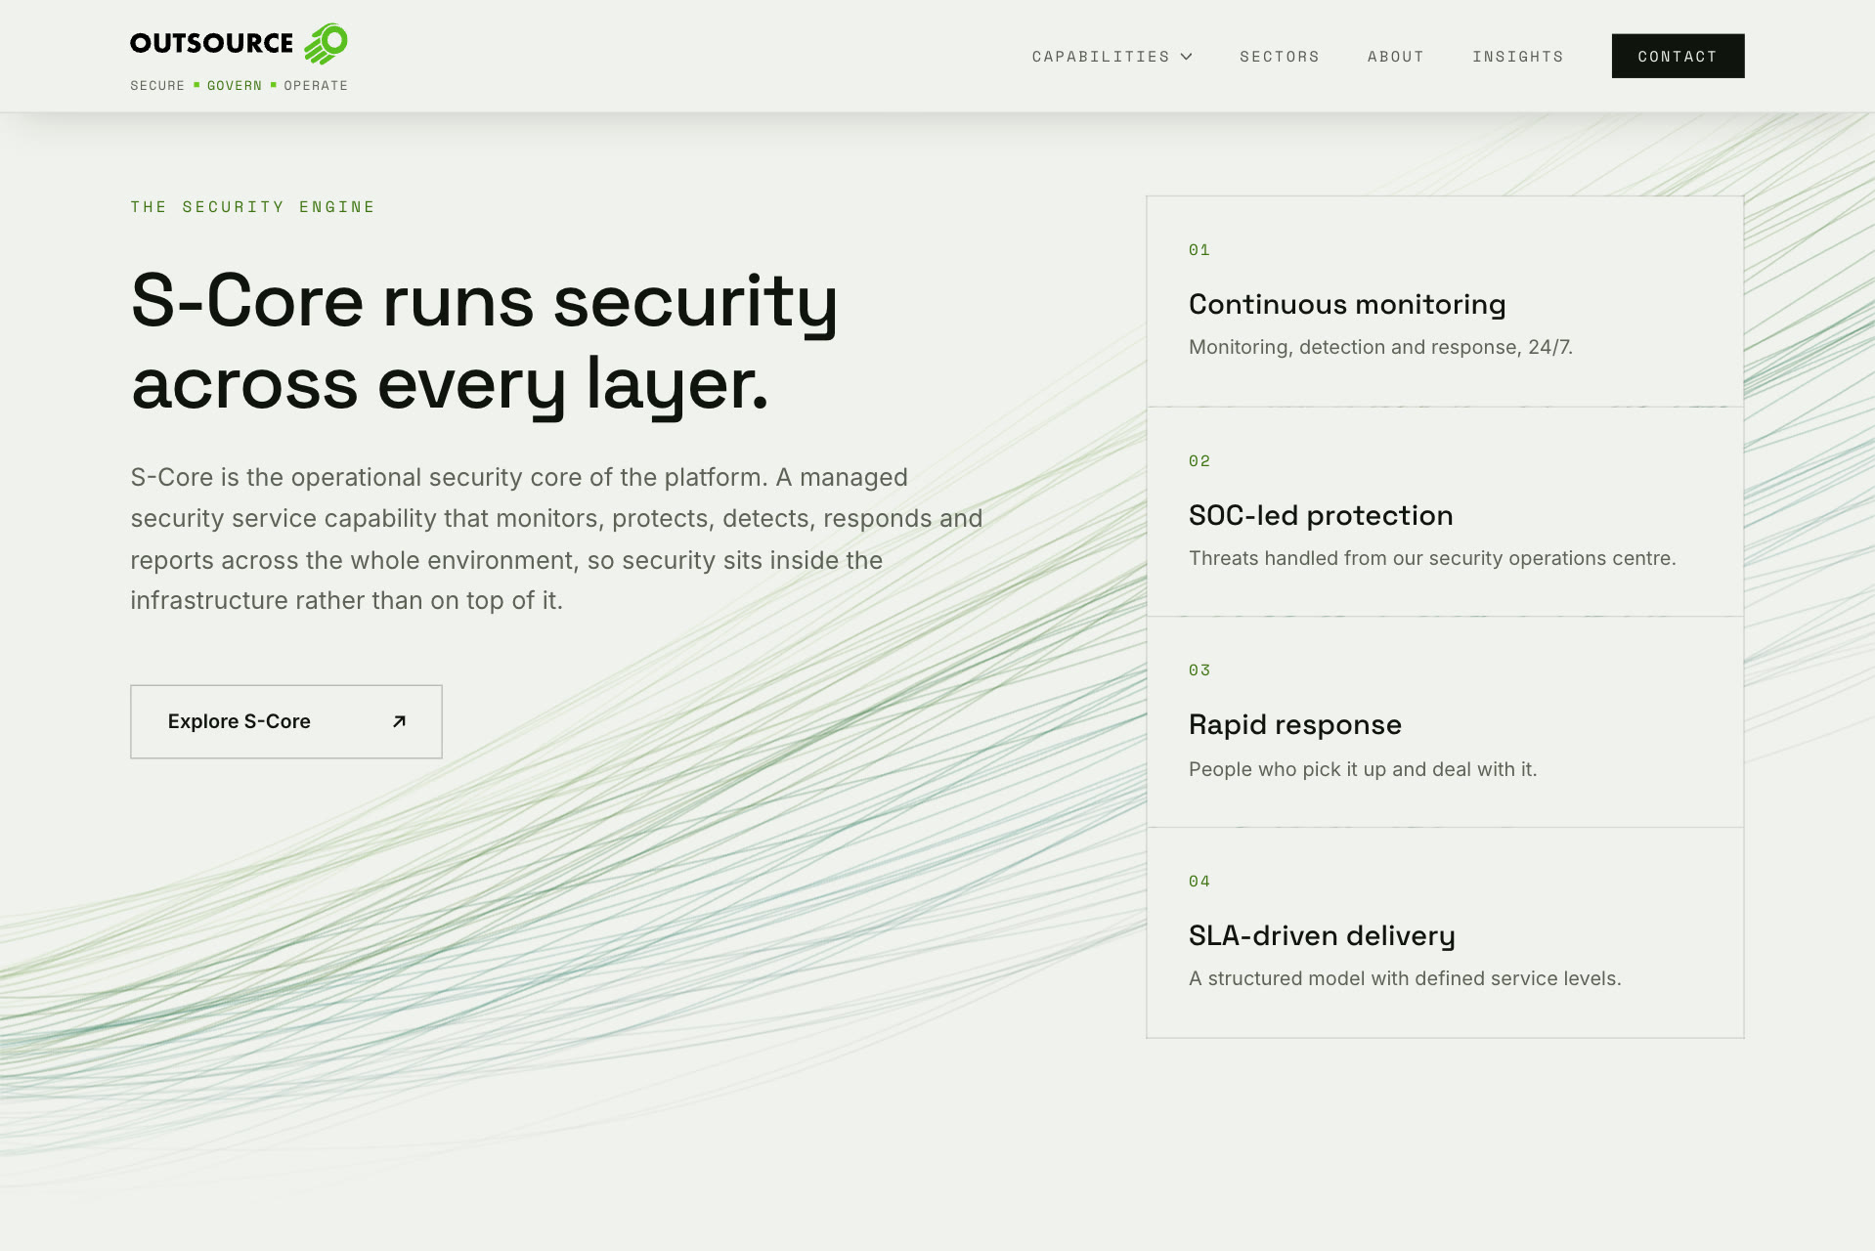Expand the Capabilities dropdown chevron
This screenshot has height=1251, width=1875.
pos(1186,57)
